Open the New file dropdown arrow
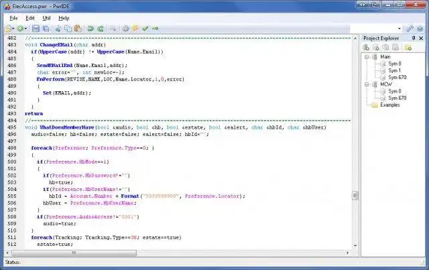This screenshot has height=270, width=429. tap(13, 29)
